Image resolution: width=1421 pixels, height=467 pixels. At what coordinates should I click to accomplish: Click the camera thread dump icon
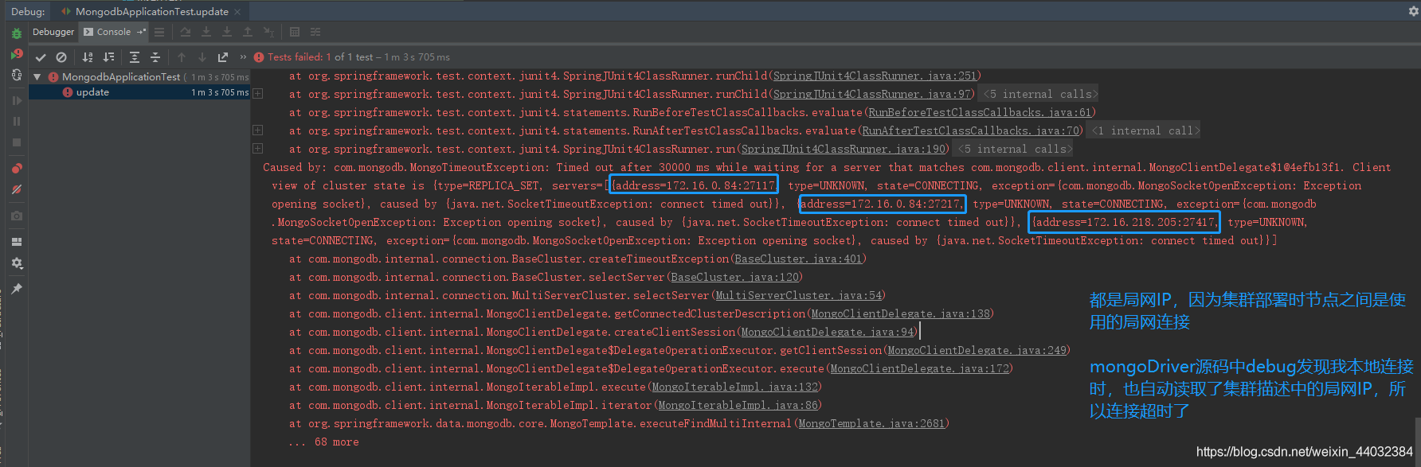[17, 216]
